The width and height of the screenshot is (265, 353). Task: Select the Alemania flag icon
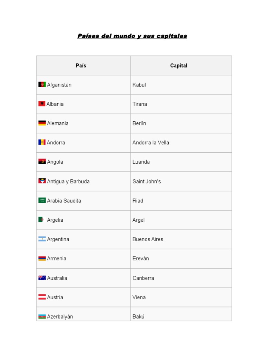(42, 123)
